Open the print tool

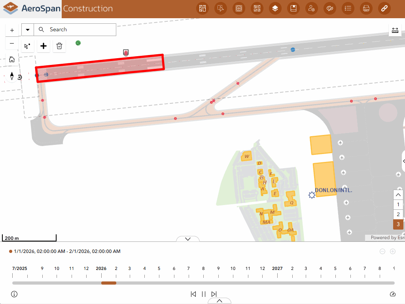point(366,8)
